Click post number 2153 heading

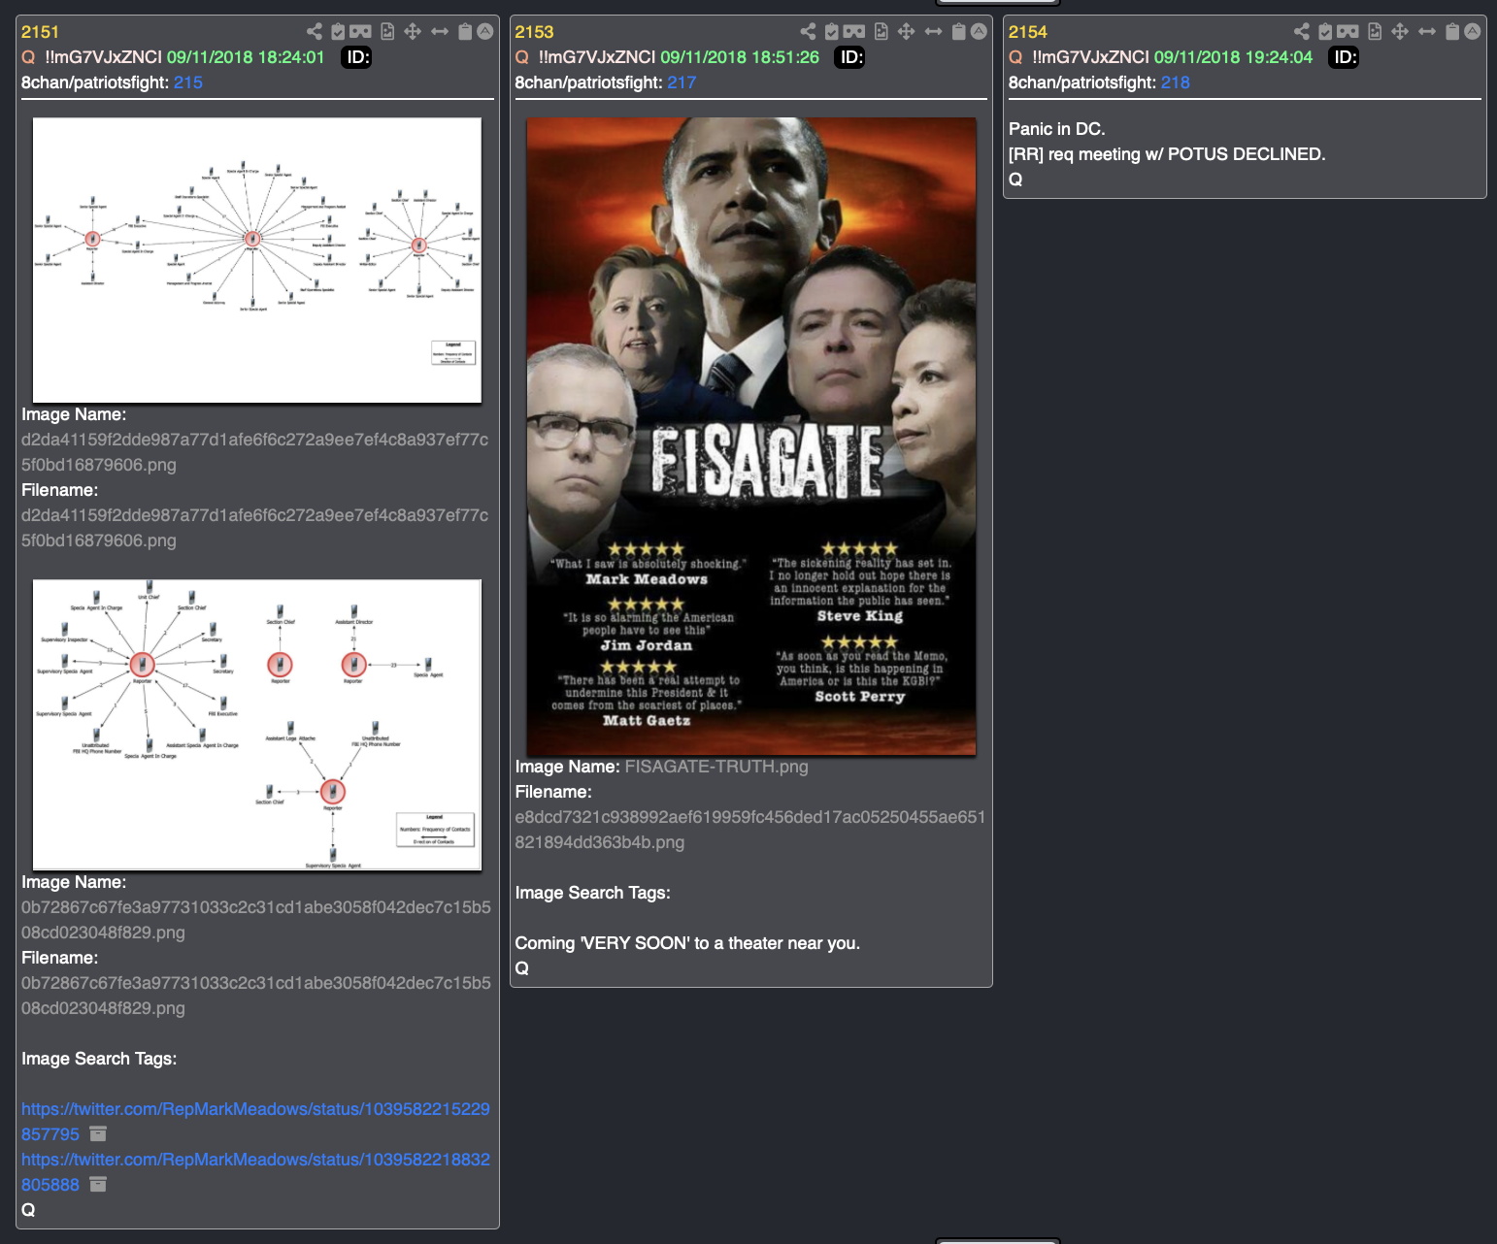tap(534, 32)
